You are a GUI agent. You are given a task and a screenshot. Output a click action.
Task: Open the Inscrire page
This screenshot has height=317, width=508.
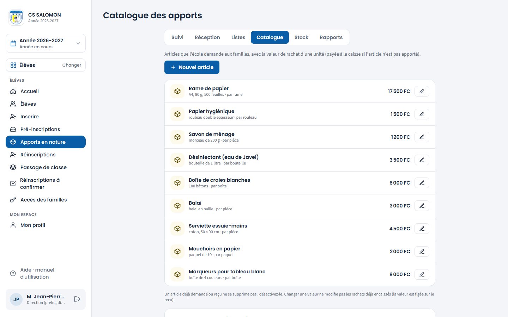click(x=46, y=117)
